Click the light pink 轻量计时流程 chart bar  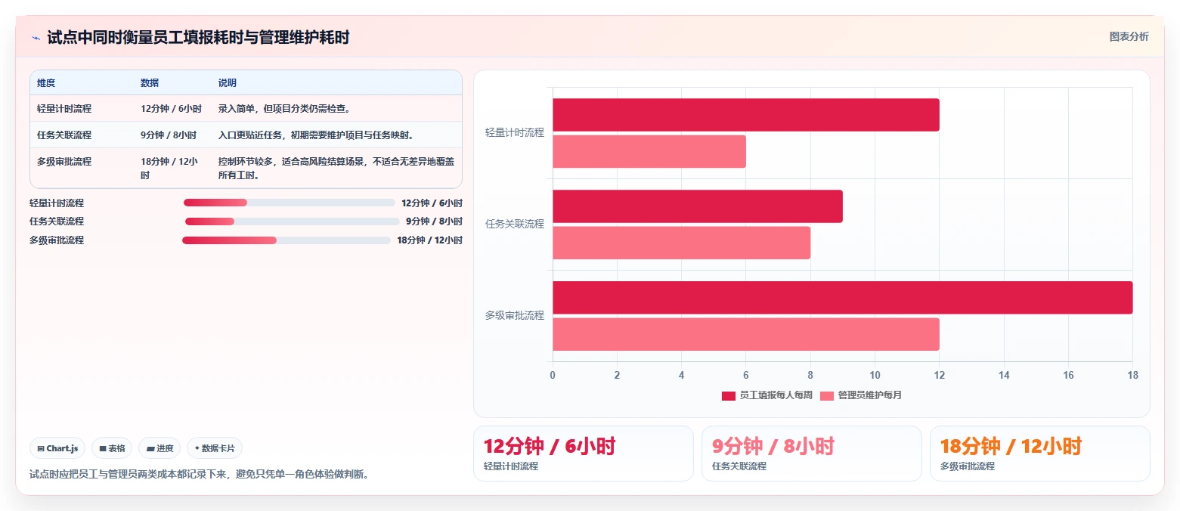tap(649, 151)
